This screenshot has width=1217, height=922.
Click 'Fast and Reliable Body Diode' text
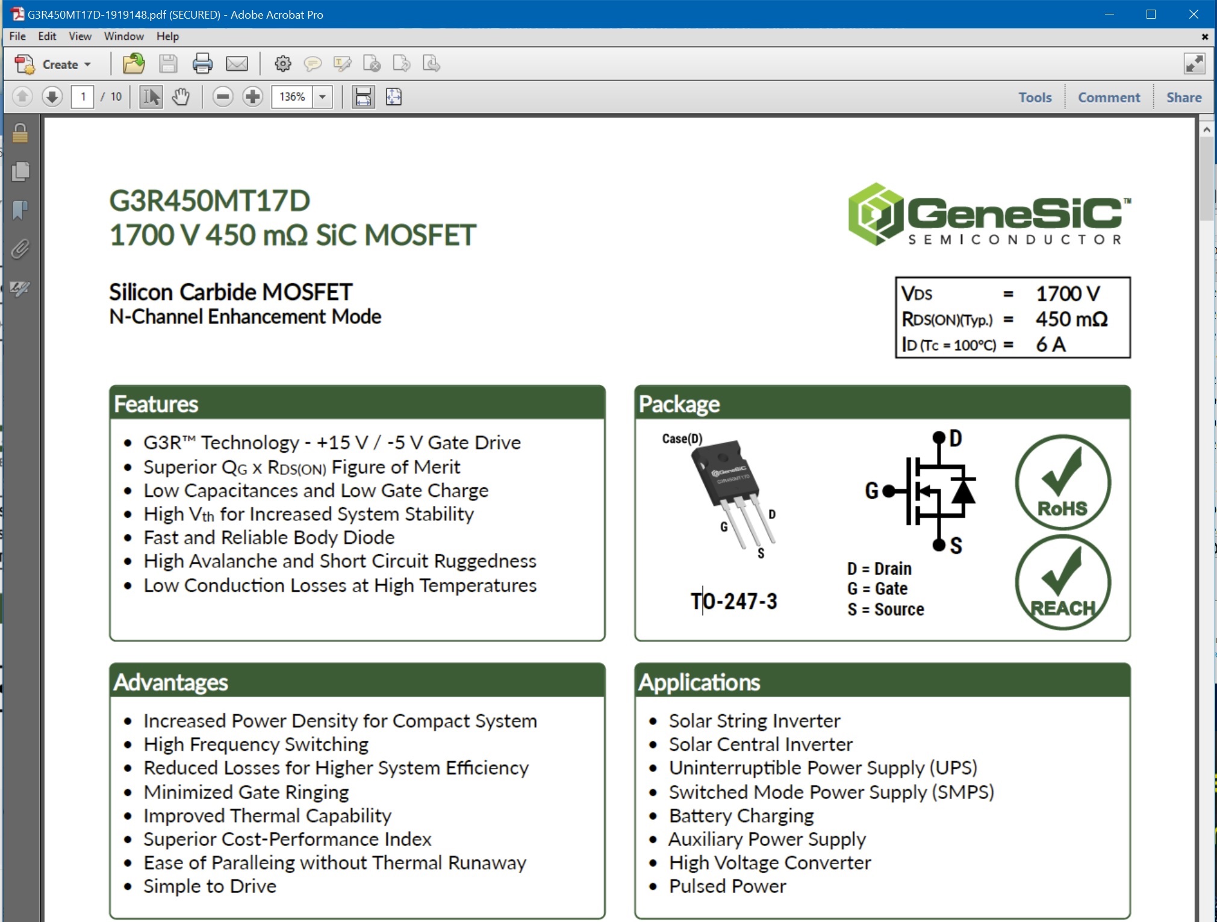[x=269, y=537]
